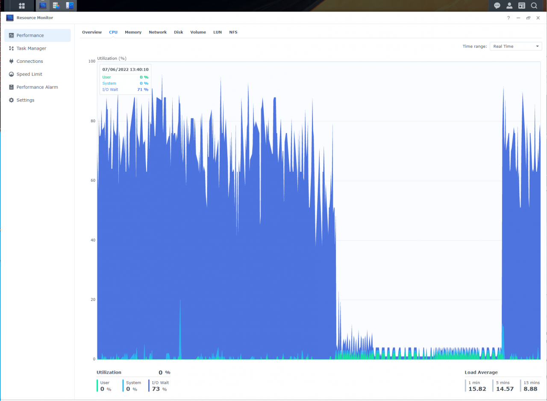Open Performance Alarm section
Image resolution: width=547 pixels, height=401 pixels.
coord(37,87)
